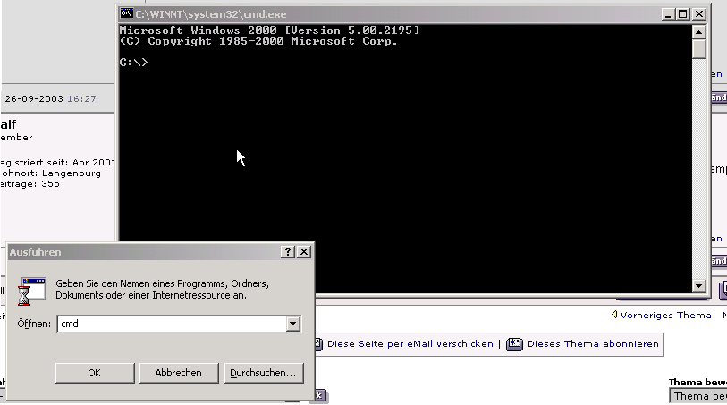727x405 pixels.
Task: Click the arrow icon before 'Vorheriges Thema'
Action: pyautogui.click(x=614, y=315)
